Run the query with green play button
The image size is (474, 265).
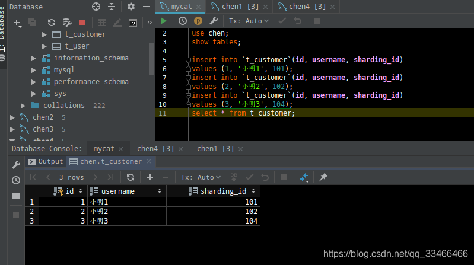coord(164,21)
